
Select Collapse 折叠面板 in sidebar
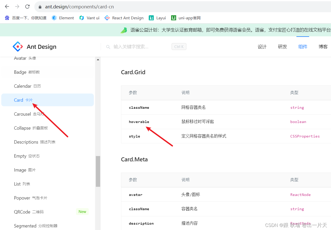point(48,128)
